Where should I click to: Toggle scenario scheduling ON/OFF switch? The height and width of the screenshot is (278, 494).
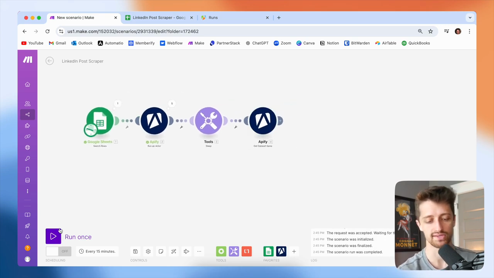(x=58, y=251)
